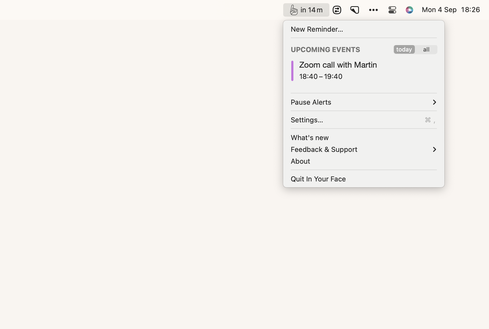Open the In Your Face hand icon menu
This screenshot has width=489, height=329.
click(x=294, y=10)
